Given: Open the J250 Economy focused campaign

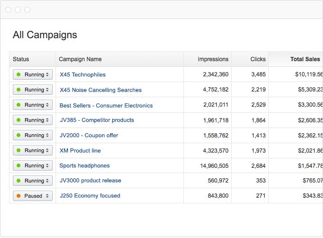Looking at the screenshot, I should (x=90, y=195).
